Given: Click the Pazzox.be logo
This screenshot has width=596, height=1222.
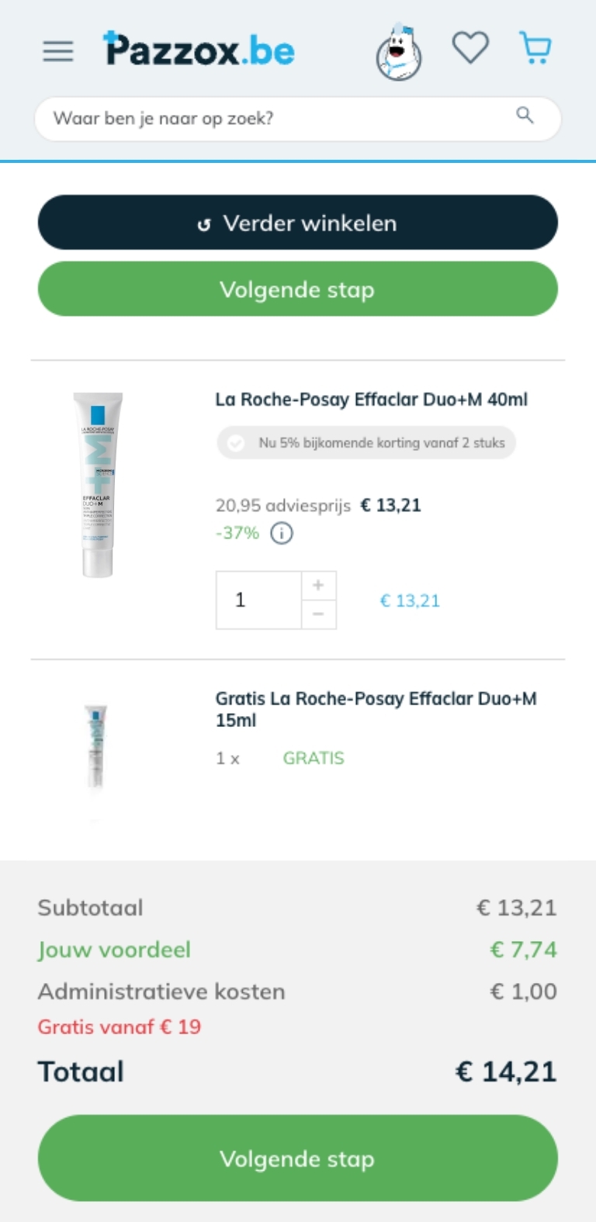Looking at the screenshot, I should coord(199,50).
